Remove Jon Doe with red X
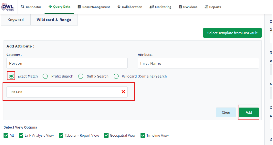Viewport: 273px width, 145px height. pos(123,92)
